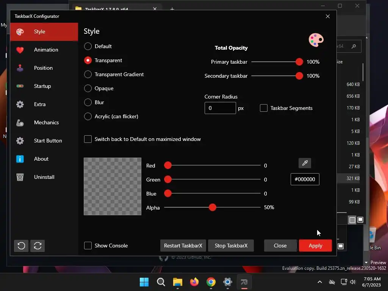This screenshot has width=388, height=291.
Task: Click the checkered color preview swatch
Action: tap(113, 186)
